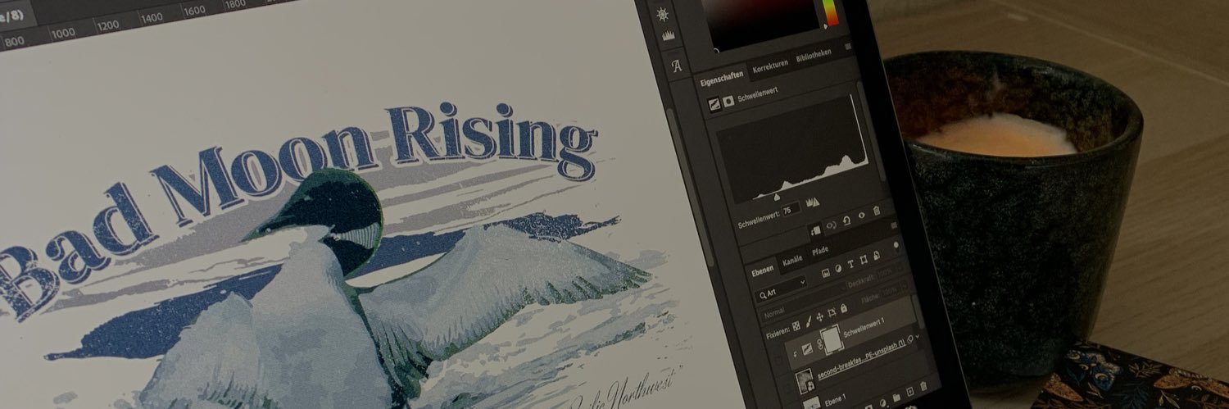The height and width of the screenshot is (409, 1229).
Task: Open the wheel-shaped panel icon in the dock
Action: [x=662, y=14]
